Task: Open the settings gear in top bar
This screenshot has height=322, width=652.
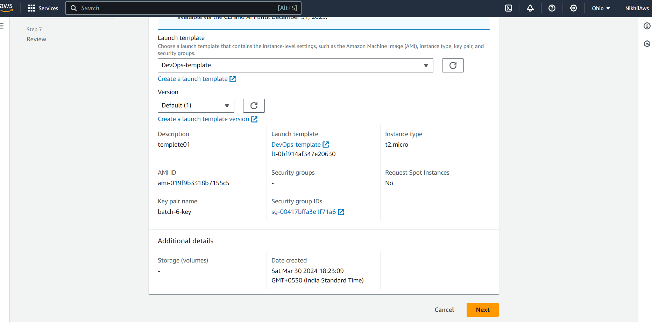Action: [574, 8]
